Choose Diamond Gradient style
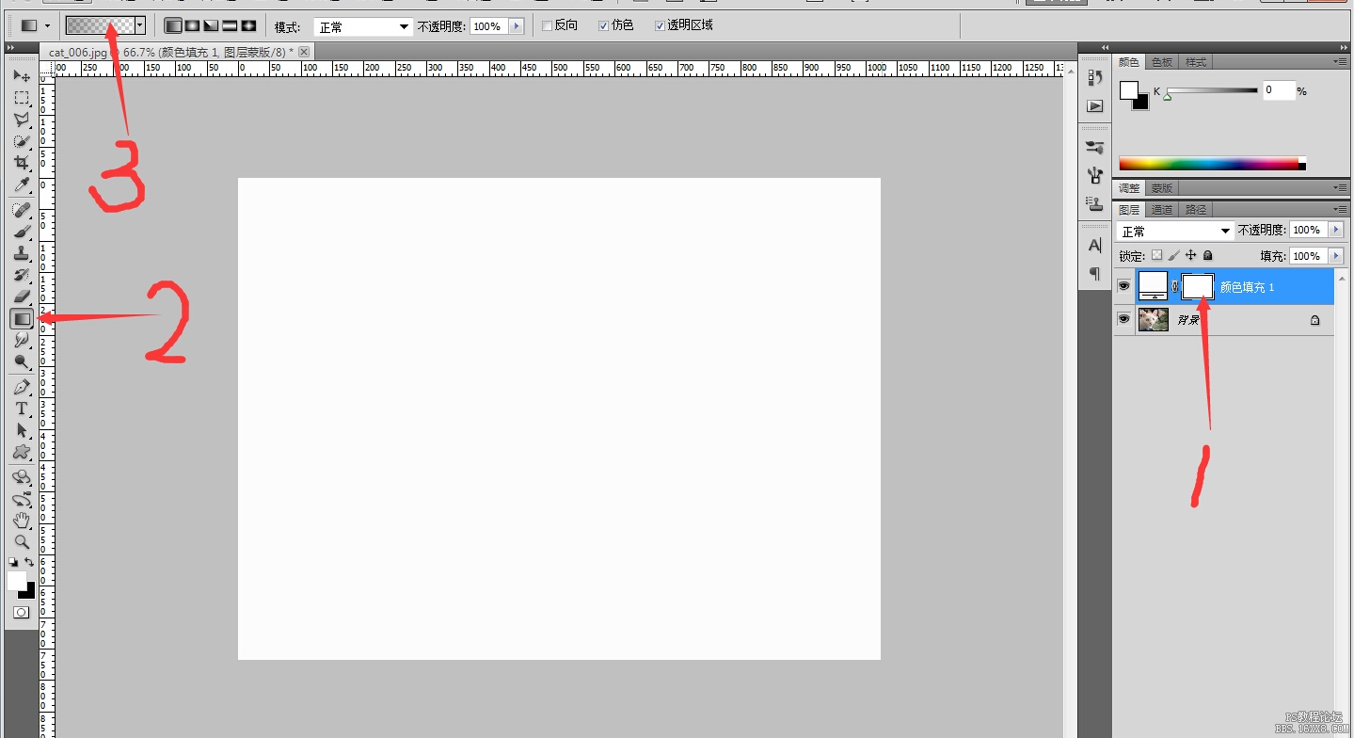 point(248,25)
